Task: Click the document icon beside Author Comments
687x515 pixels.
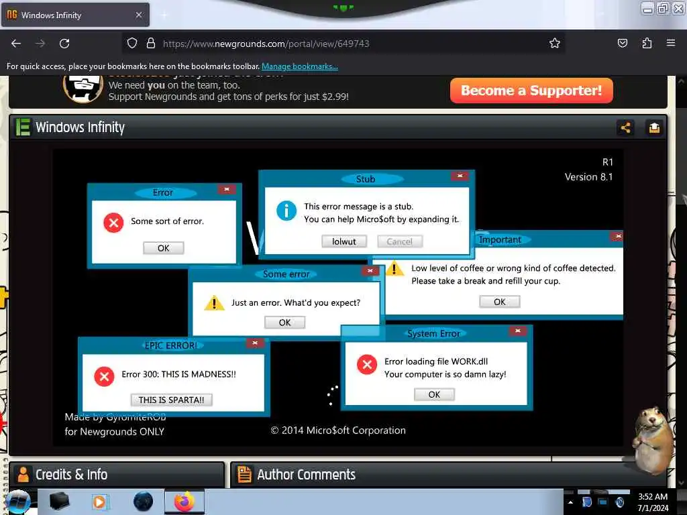Action: (244, 474)
